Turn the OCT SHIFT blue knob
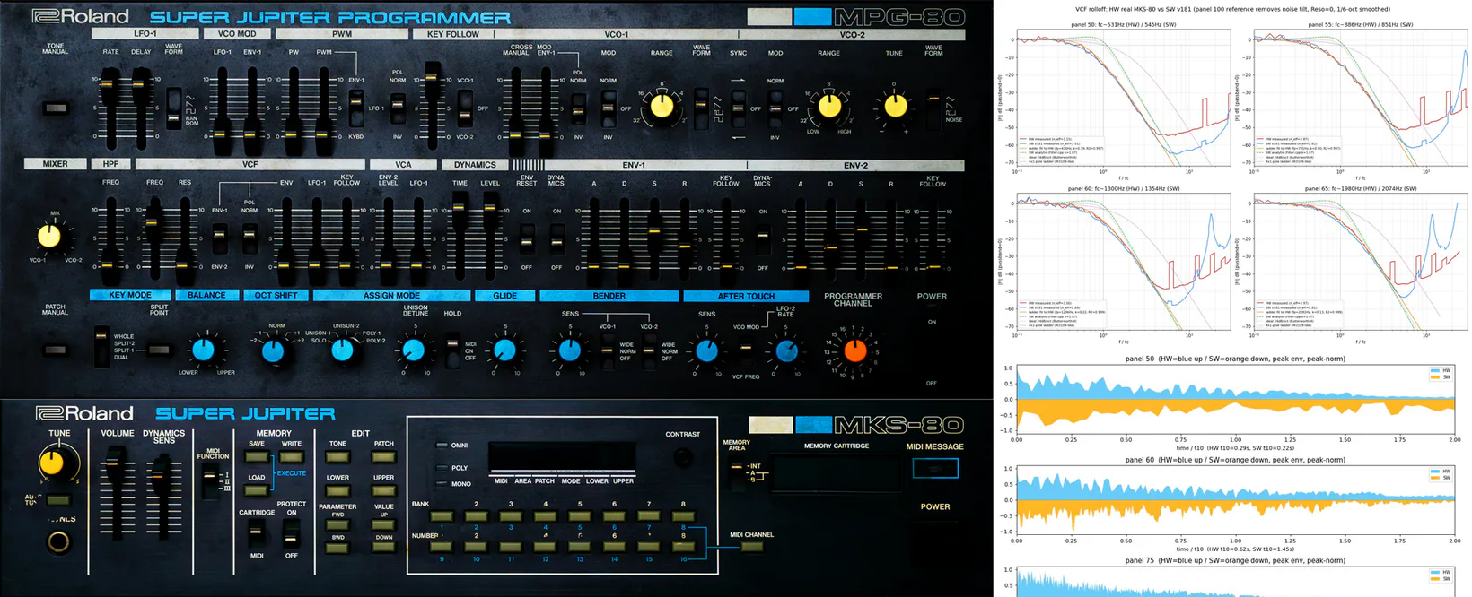Viewport: 1472px width, 597px height. point(273,350)
